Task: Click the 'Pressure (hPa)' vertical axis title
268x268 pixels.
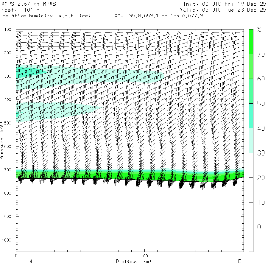Action: [x=2, y=140]
